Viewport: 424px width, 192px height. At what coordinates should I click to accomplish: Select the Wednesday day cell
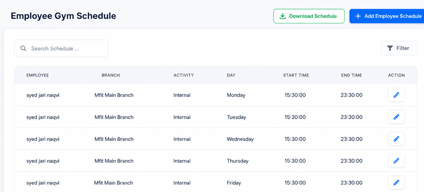[240, 139]
